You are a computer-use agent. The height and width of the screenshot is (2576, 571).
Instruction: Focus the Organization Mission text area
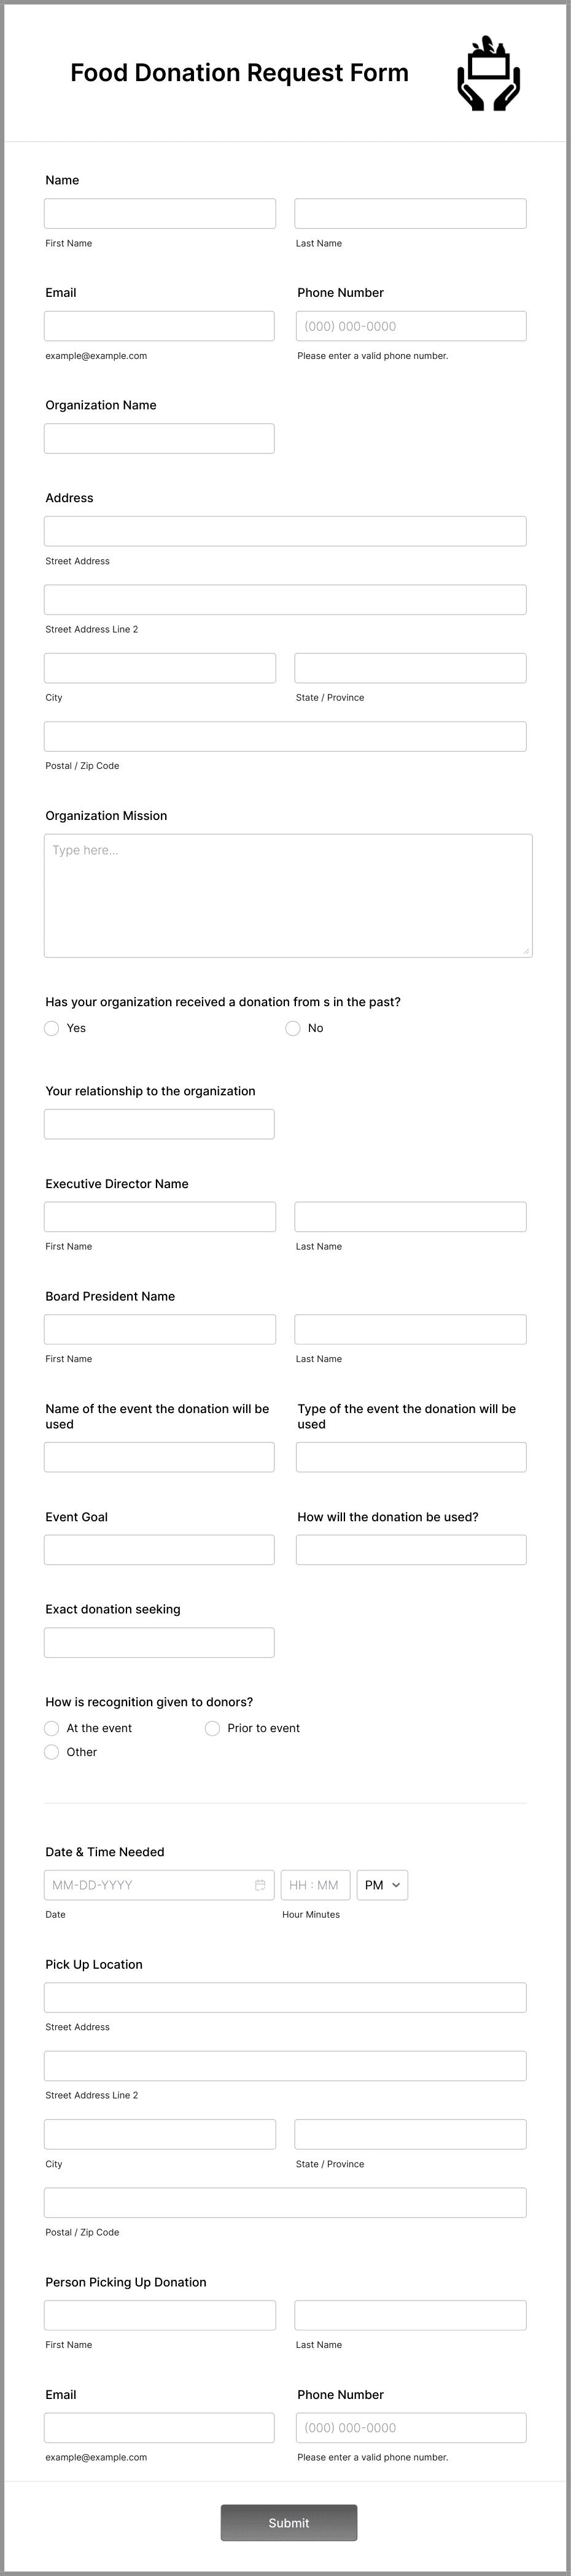coord(287,893)
